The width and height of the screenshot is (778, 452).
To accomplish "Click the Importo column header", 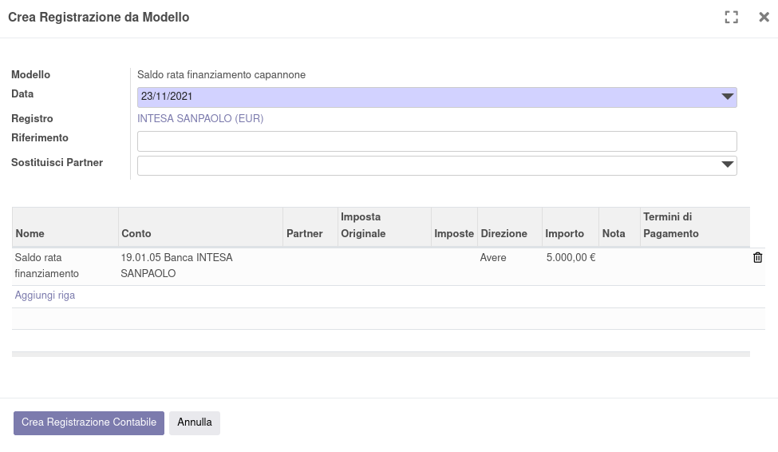I will pos(564,233).
